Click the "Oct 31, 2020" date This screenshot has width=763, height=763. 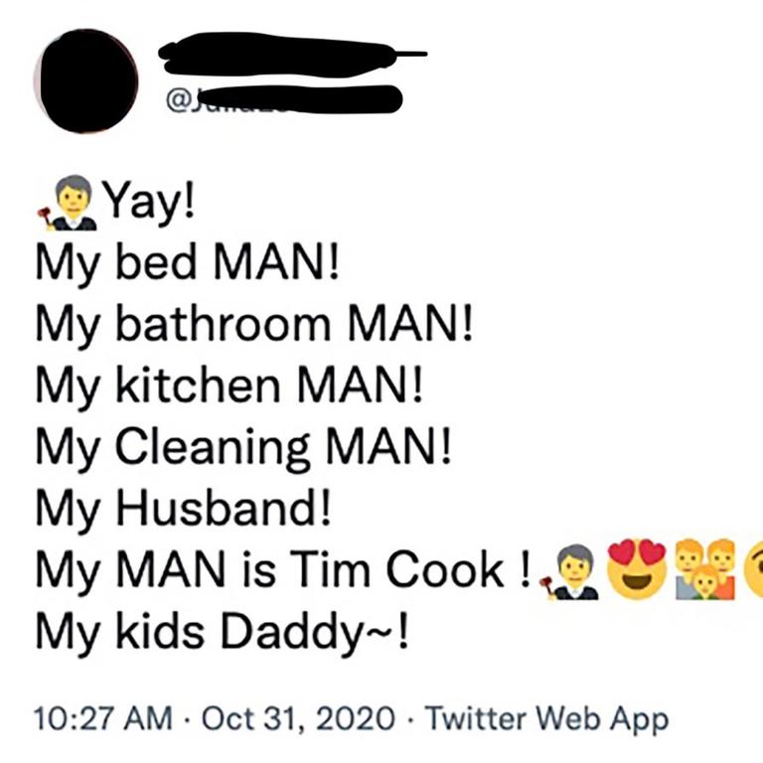click(298, 718)
